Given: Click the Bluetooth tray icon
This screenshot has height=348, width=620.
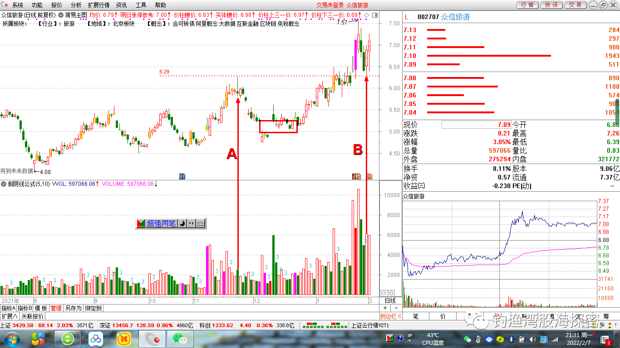Looking at the screenshot, I should pyautogui.click(x=510, y=339).
